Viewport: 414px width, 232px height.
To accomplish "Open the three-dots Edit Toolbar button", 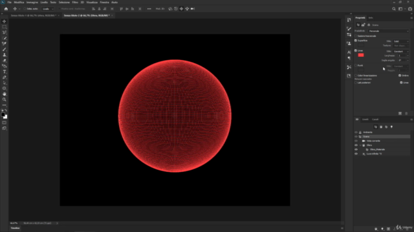I will tap(5, 105).
